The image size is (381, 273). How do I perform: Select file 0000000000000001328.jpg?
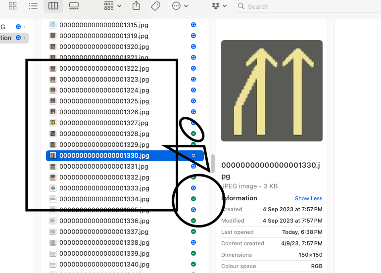104,134
